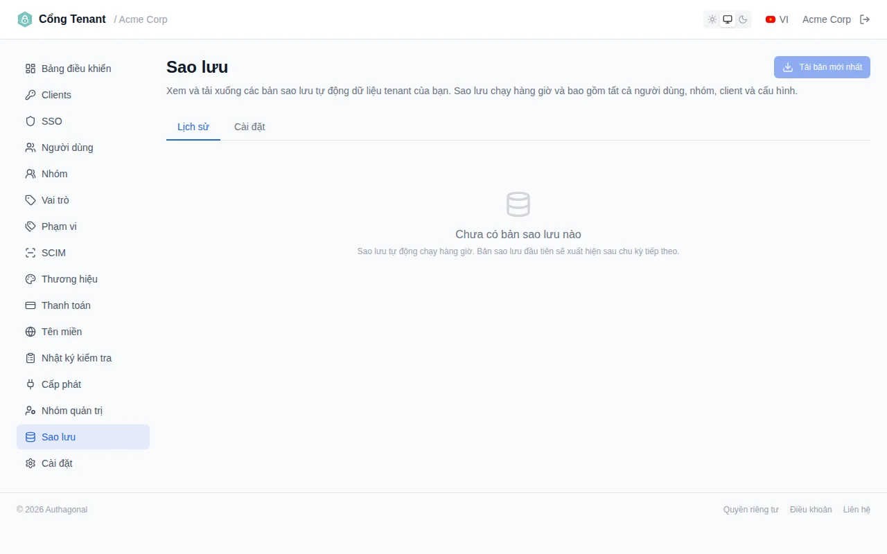Open Tên miền in sidebar
This screenshot has height=554, width=887.
83,332
